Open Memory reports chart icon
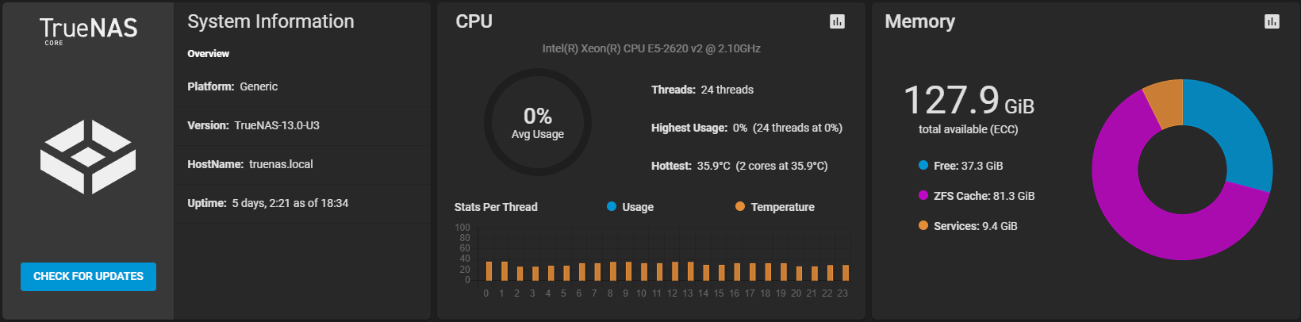The image size is (1301, 322). coord(1272,21)
